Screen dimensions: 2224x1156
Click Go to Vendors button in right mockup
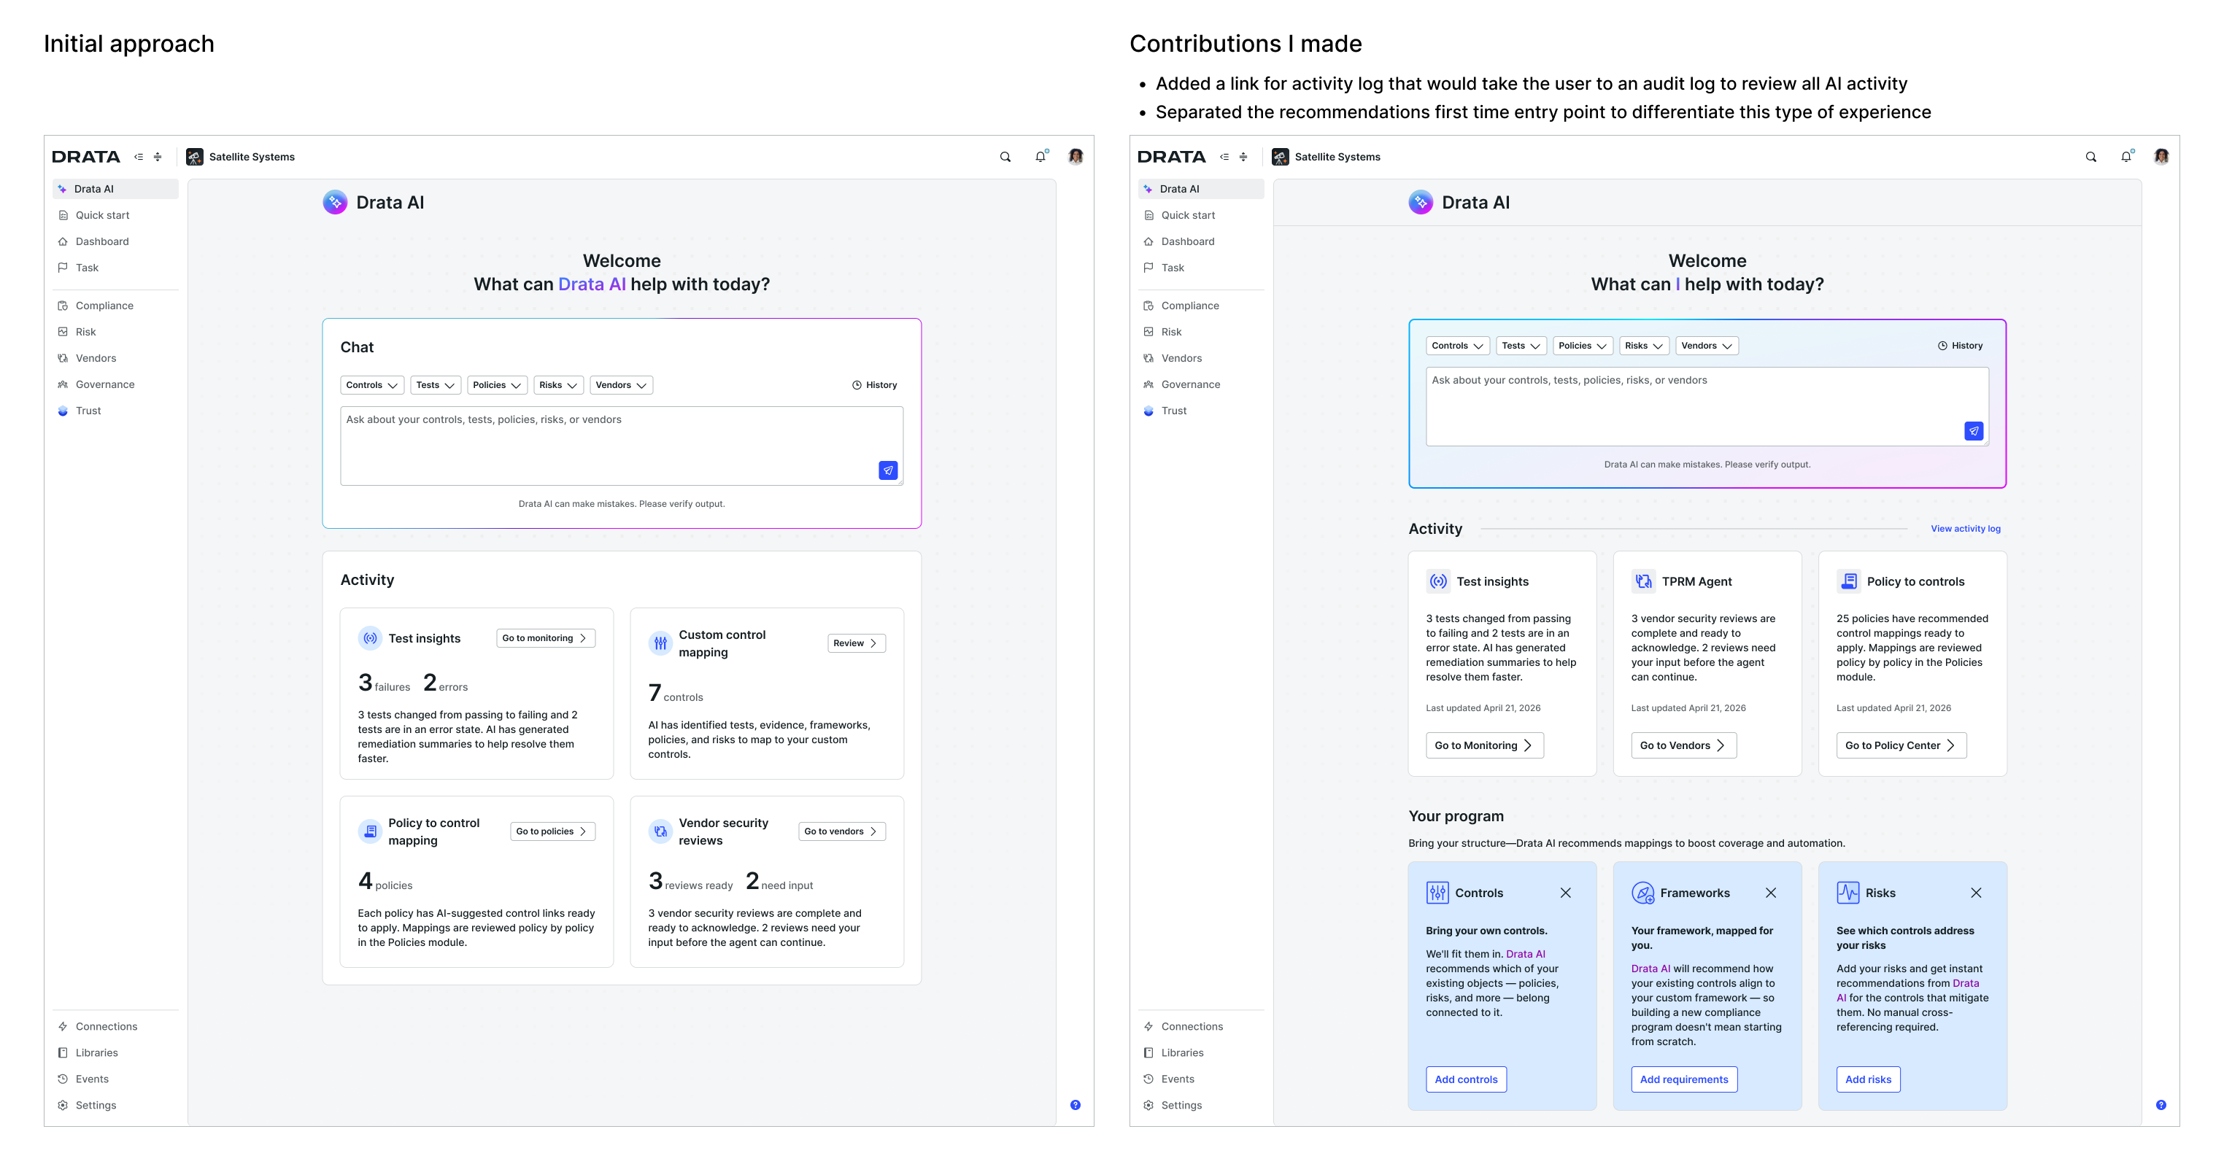click(1683, 745)
